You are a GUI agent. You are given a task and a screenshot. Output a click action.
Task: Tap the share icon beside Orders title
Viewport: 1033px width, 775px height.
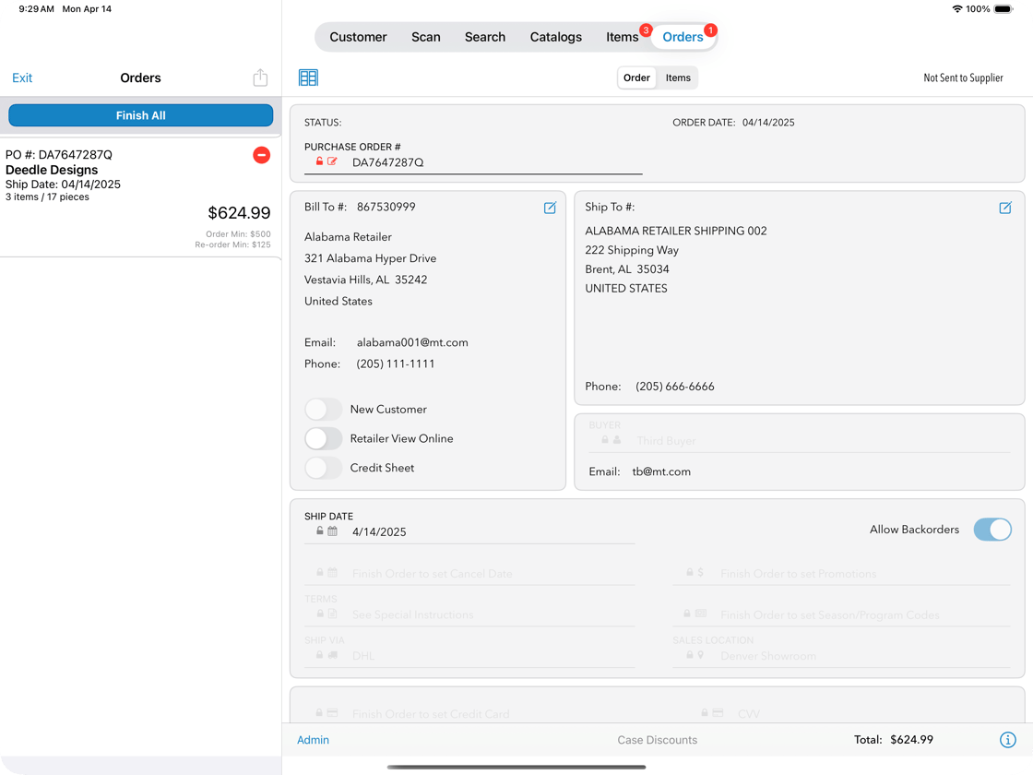[260, 77]
